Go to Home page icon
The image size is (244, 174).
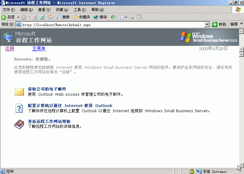point(50,17)
